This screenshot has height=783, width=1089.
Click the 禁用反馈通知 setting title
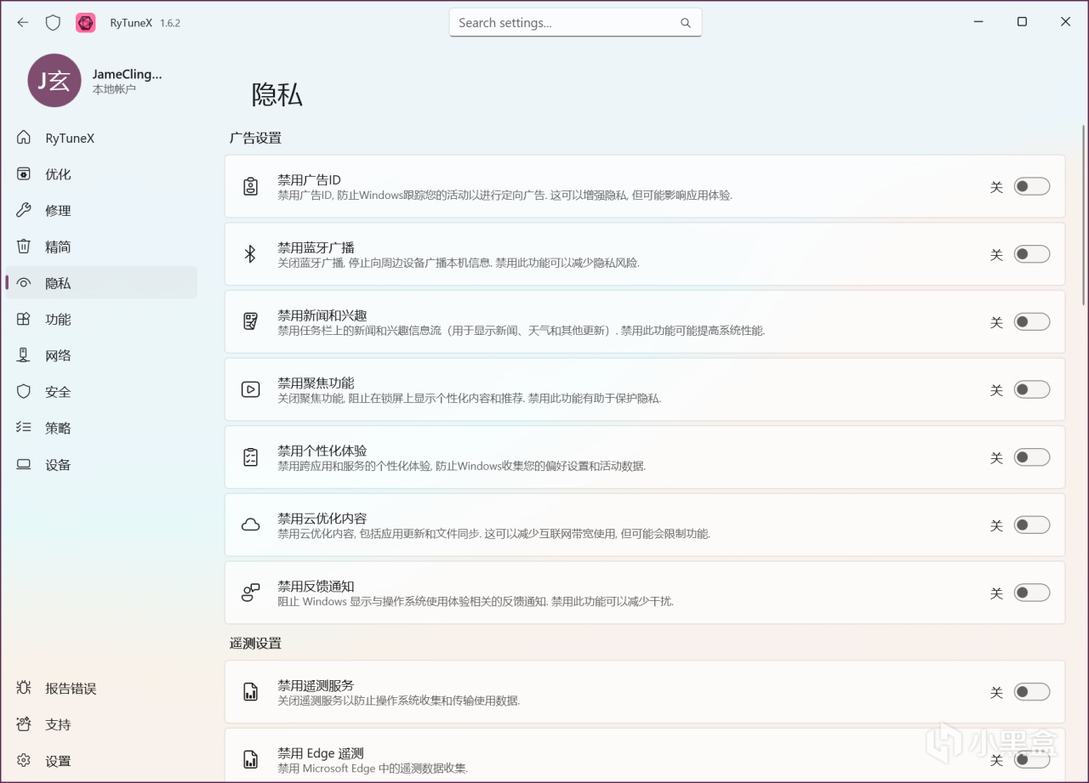(x=316, y=587)
